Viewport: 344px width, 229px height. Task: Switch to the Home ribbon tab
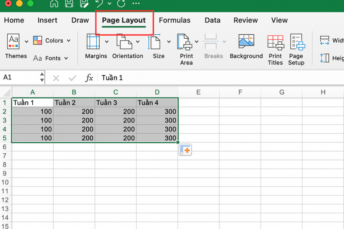tap(14, 20)
